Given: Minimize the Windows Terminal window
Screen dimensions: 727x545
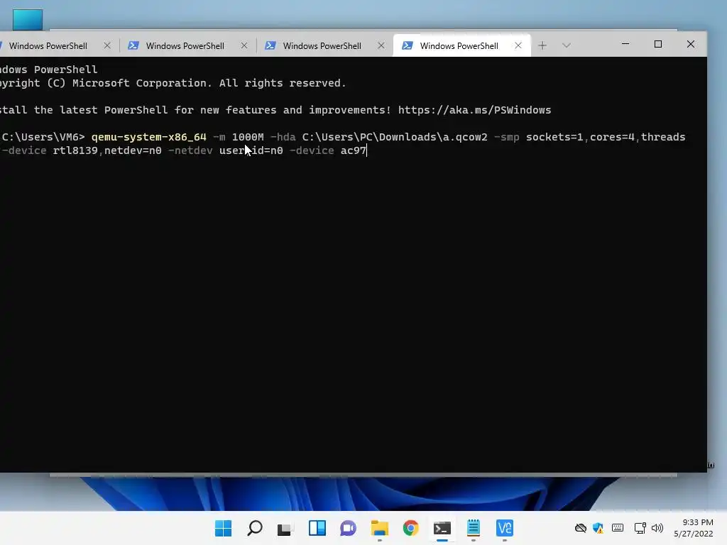Looking at the screenshot, I should [625, 44].
